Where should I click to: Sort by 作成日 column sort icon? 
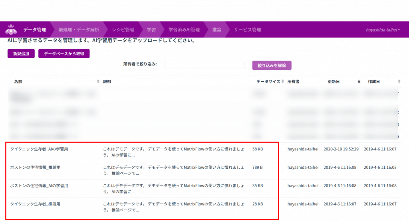coord(399,81)
